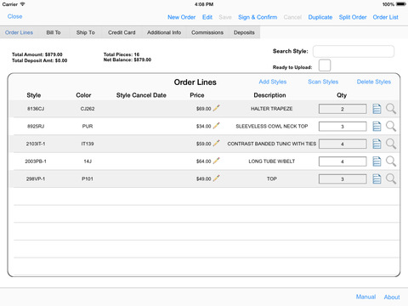Edit price pencil for style 298VP-1
The width and height of the screenshot is (408, 306).
coord(216,178)
